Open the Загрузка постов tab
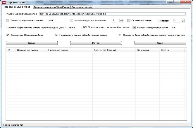Screen dimensions: 193x128 coord(82,7)
